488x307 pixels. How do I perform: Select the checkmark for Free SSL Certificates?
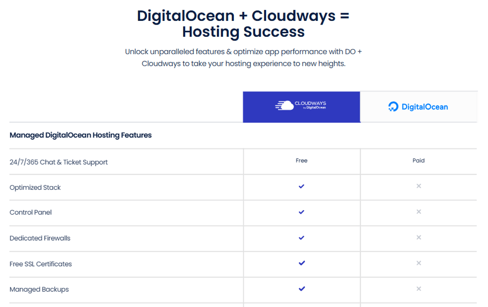(301, 263)
